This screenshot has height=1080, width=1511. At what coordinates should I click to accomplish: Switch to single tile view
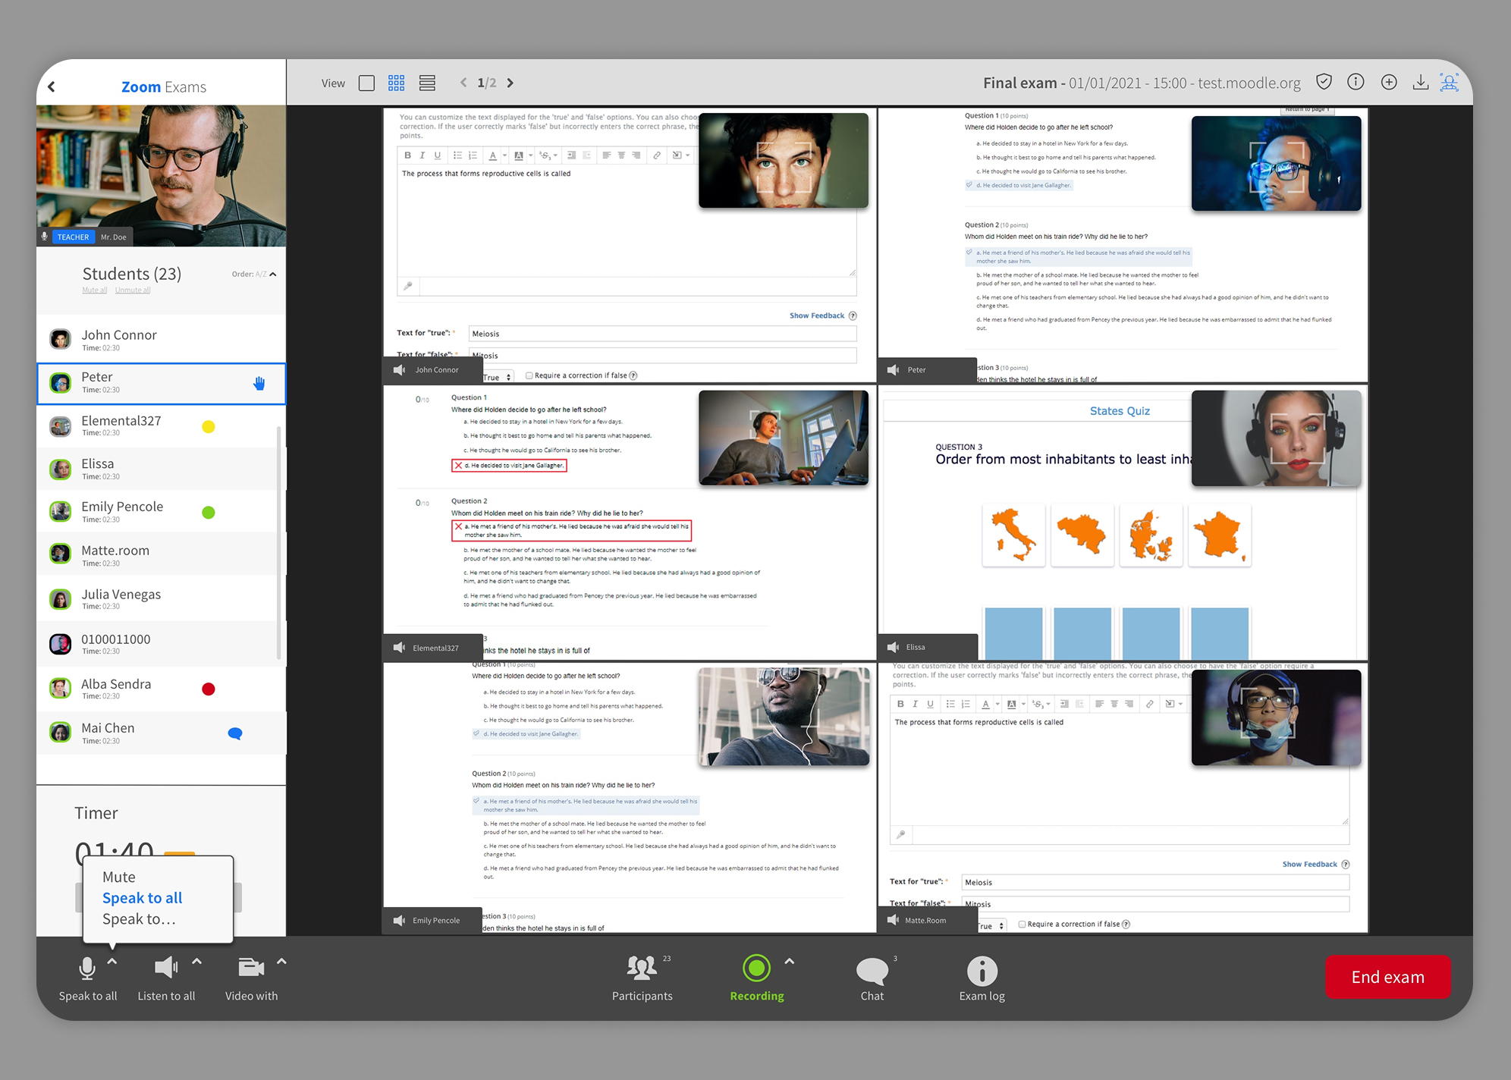coord(366,83)
